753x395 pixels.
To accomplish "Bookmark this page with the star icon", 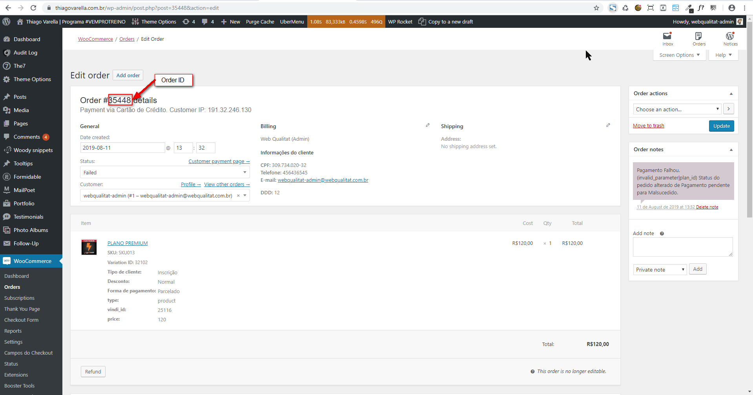I will click(596, 8).
